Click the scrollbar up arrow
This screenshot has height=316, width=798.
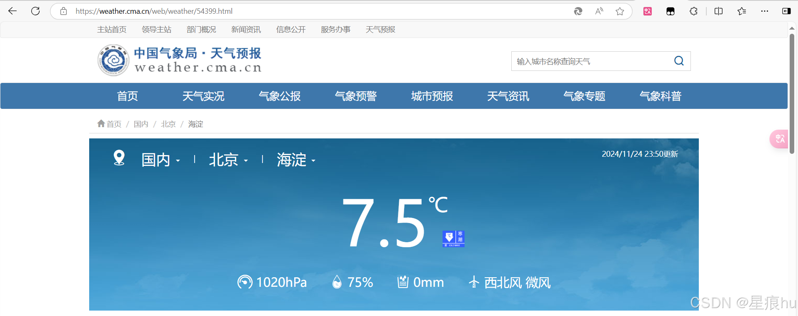(792, 28)
